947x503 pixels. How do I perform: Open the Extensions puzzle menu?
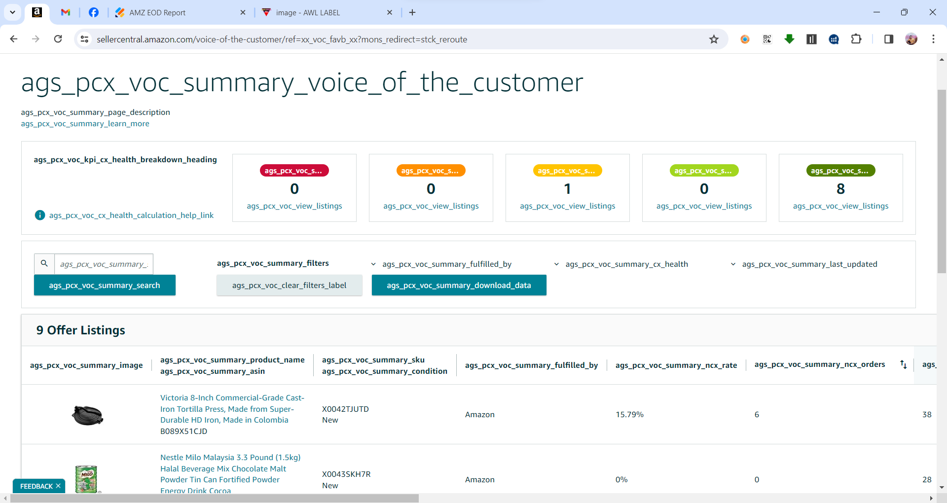click(x=856, y=39)
